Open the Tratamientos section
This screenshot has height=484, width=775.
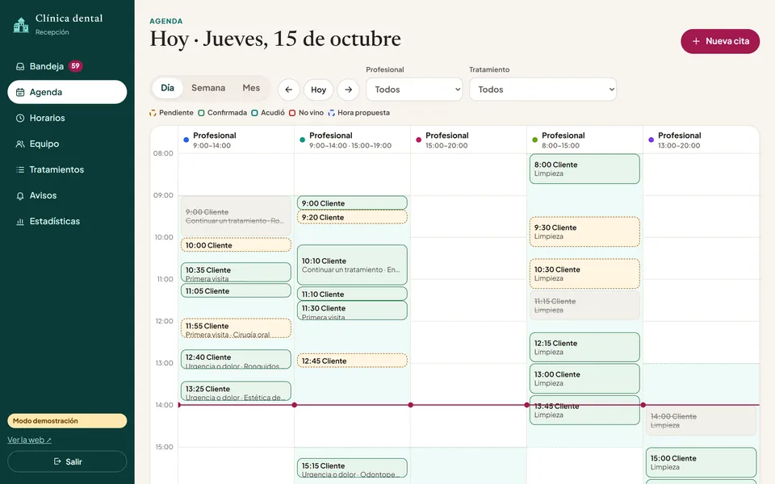pyautogui.click(x=67, y=169)
